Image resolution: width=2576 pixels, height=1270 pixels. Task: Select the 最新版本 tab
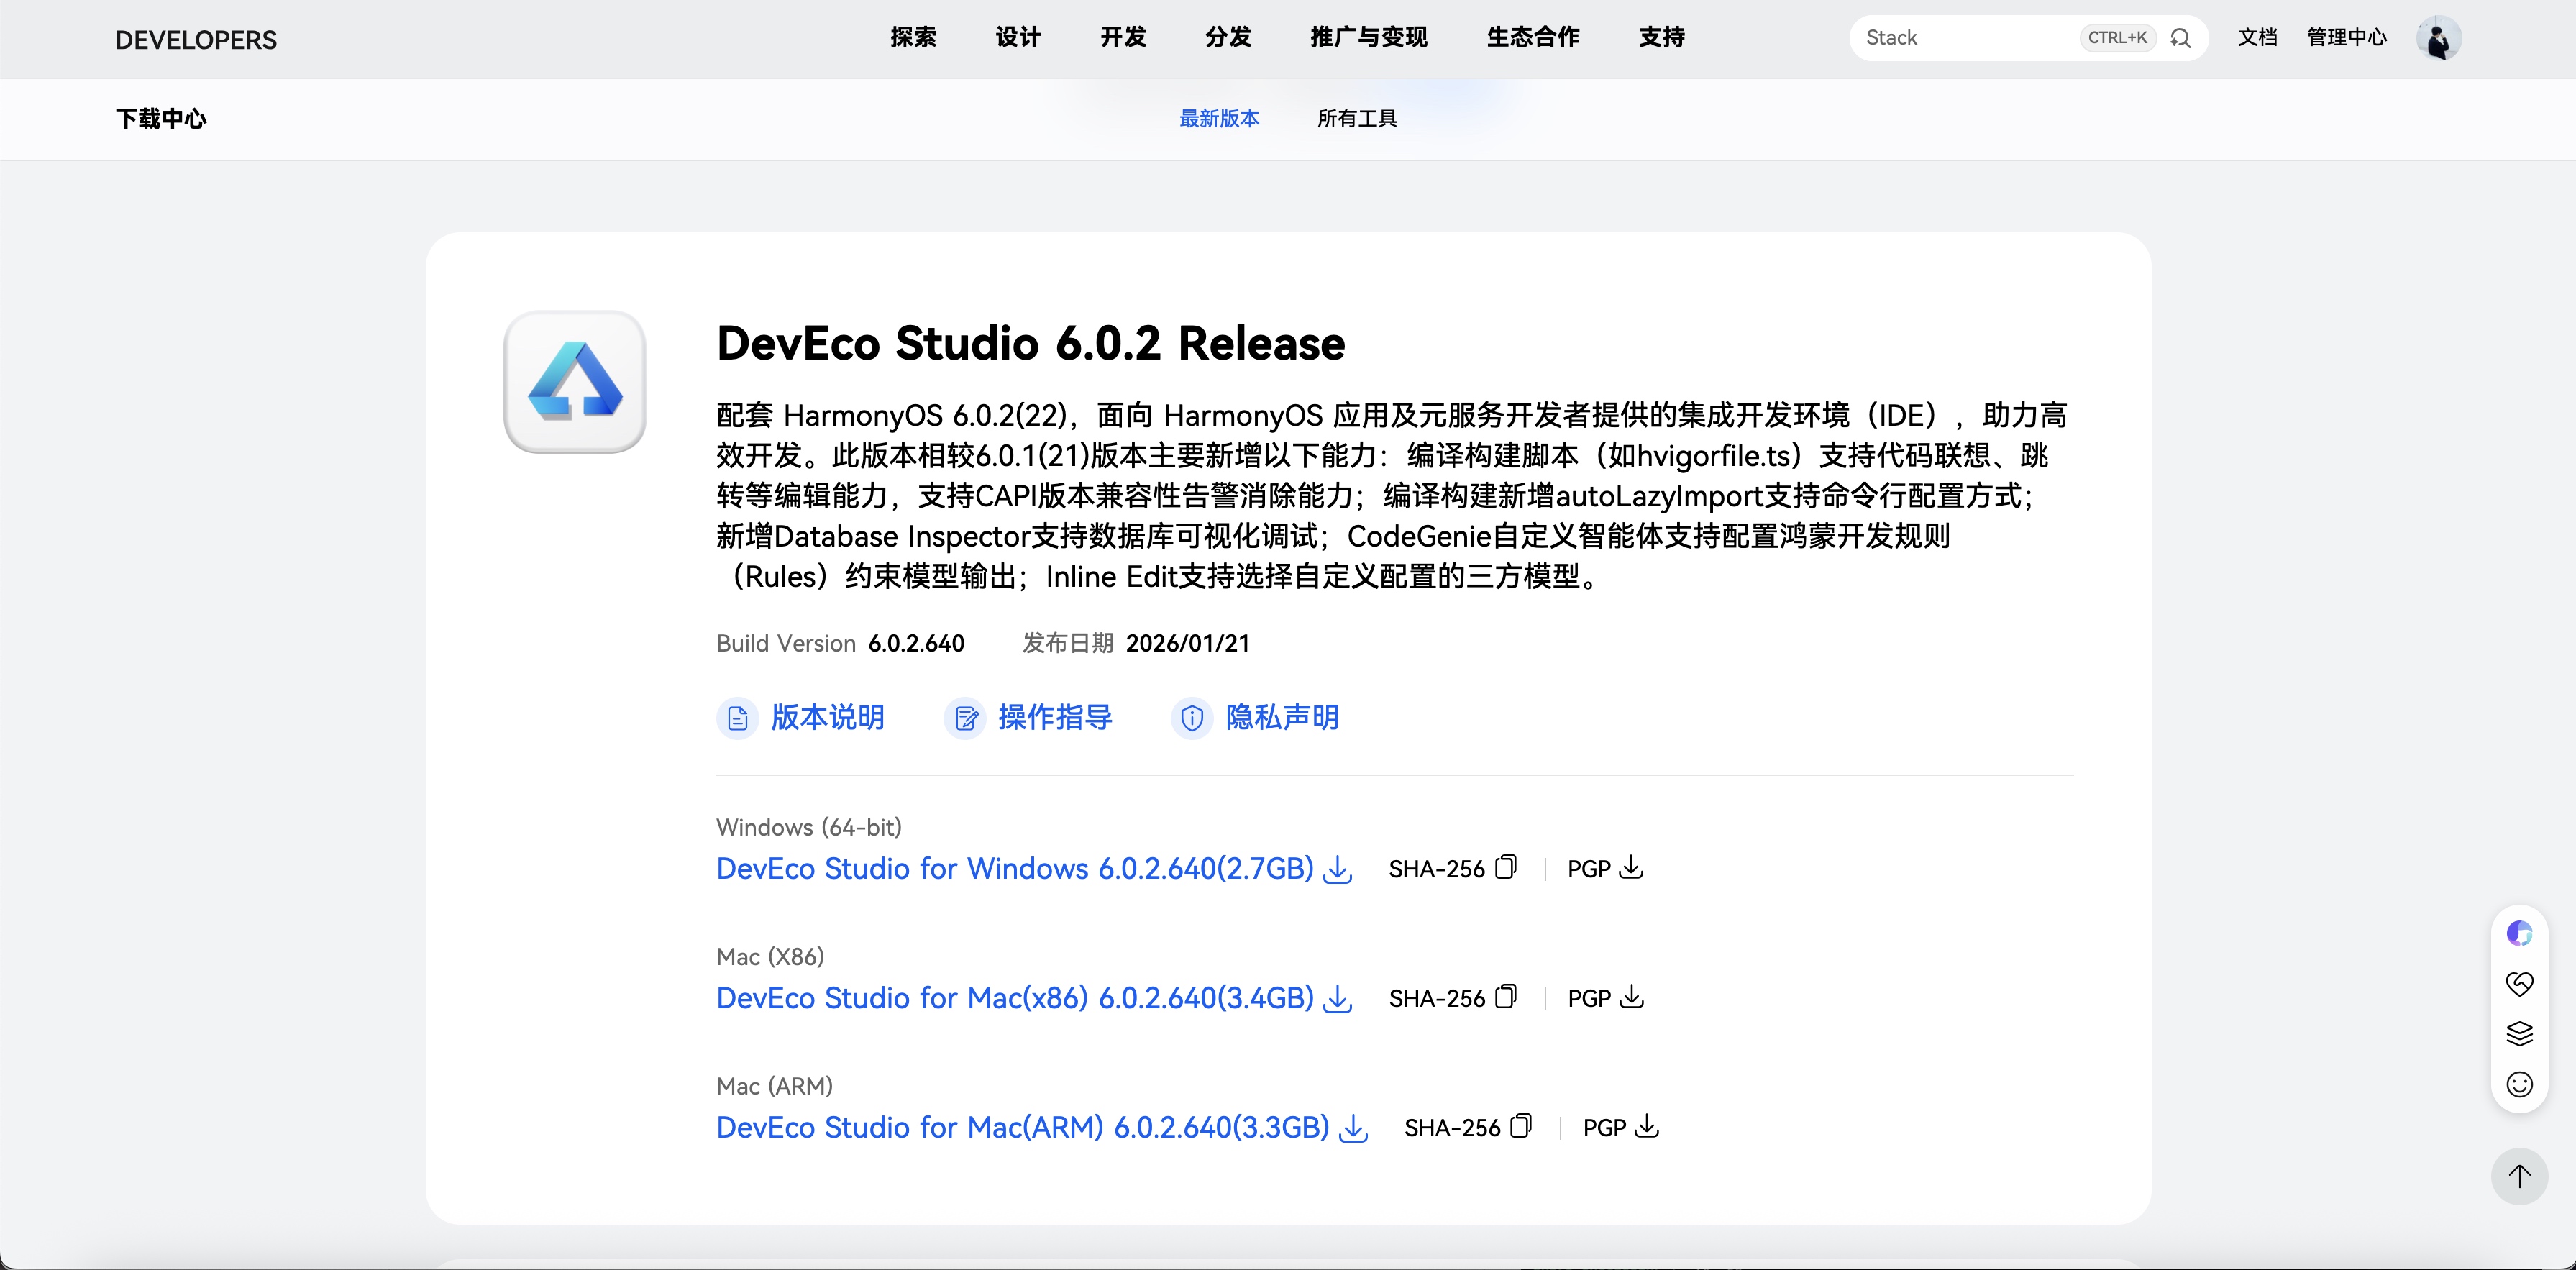1219,118
